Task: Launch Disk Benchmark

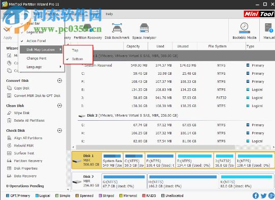Action: (x=117, y=31)
